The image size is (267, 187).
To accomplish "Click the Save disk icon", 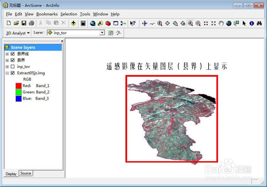I will click(24, 23).
